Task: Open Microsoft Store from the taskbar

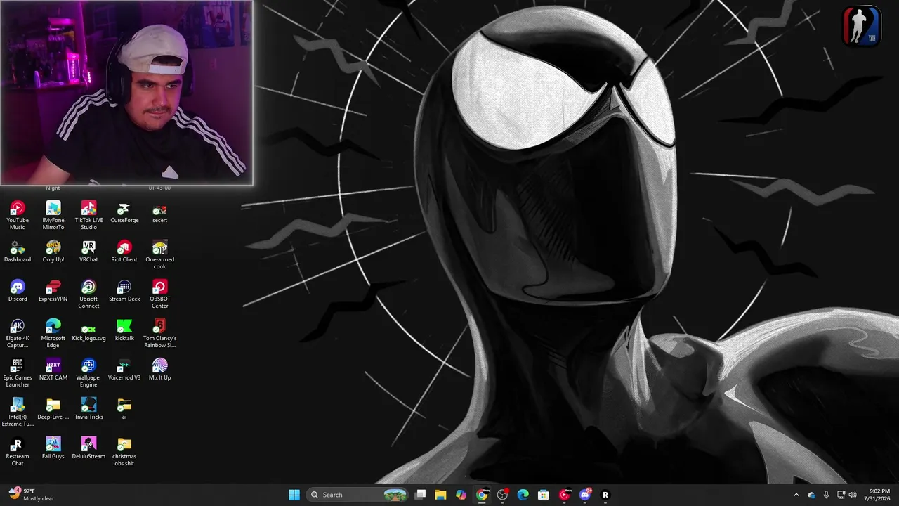Action: (x=544, y=495)
